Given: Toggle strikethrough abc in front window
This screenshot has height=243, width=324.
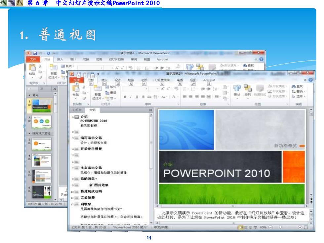Looking at the screenshot, I should (149, 97).
